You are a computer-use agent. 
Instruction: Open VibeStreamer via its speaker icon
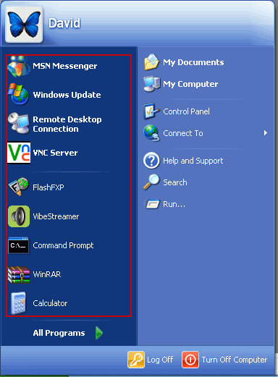(19, 216)
